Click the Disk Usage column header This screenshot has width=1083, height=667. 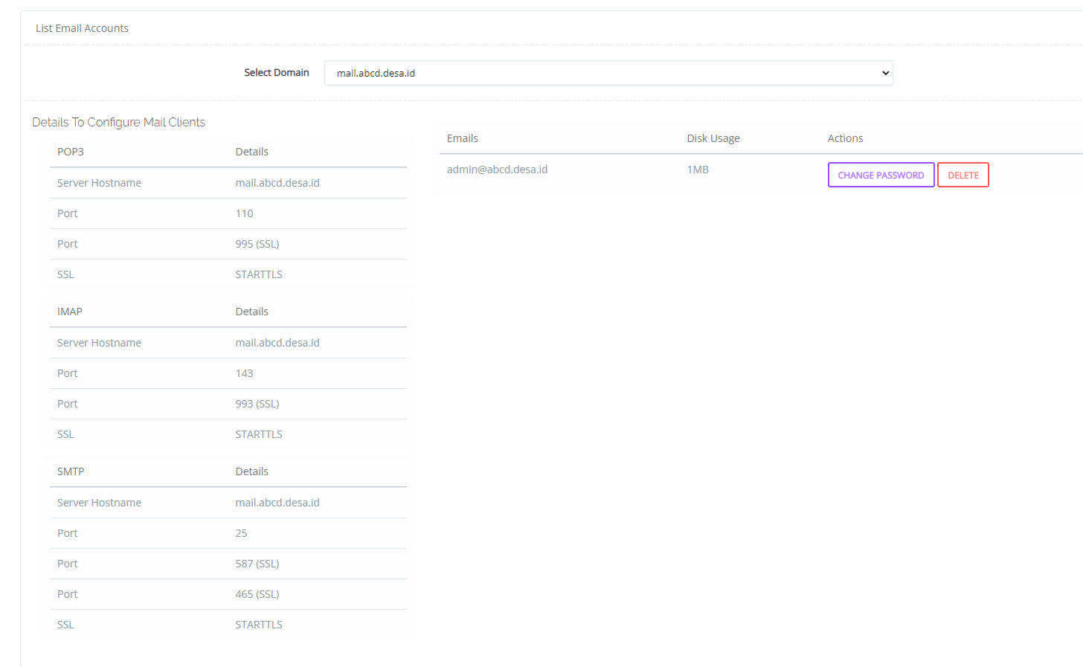[x=713, y=138]
